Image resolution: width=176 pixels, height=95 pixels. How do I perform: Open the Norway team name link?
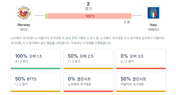pos(24,25)
